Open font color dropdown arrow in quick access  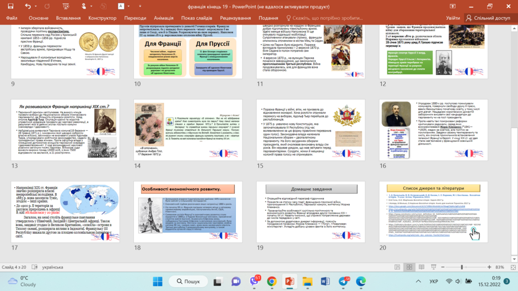128,6
